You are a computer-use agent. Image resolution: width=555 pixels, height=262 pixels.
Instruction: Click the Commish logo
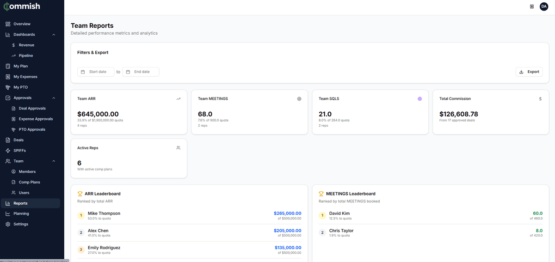point(22,6)
